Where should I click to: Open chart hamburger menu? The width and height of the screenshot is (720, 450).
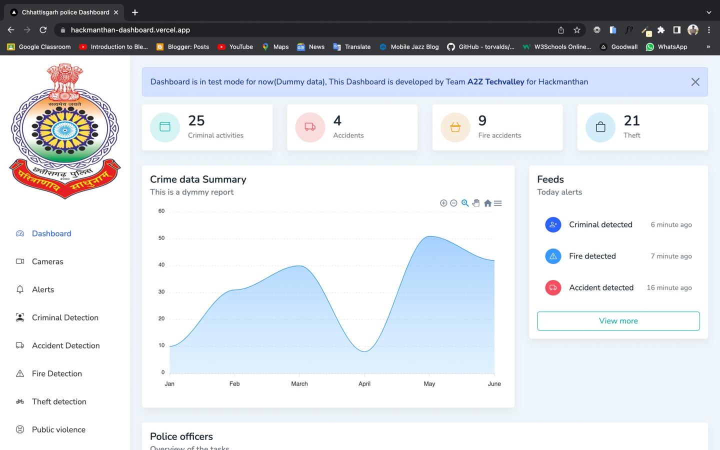498,203
